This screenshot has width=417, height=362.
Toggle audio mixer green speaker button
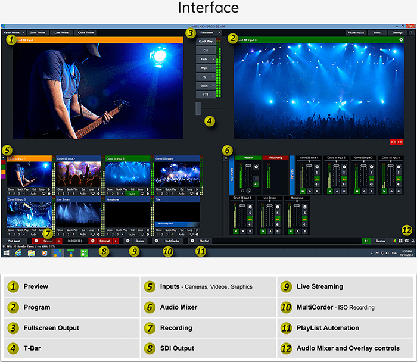[x=366, y=241]
